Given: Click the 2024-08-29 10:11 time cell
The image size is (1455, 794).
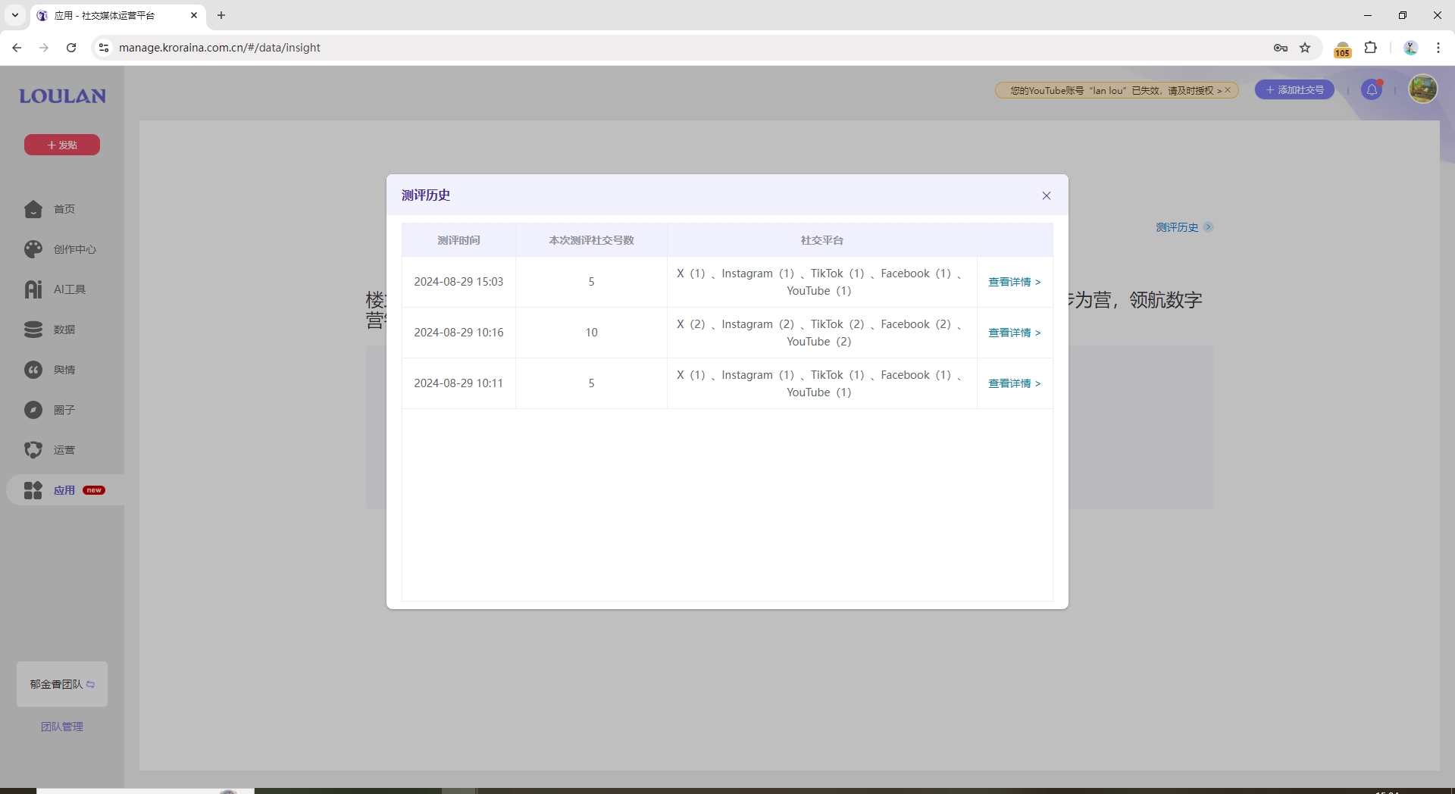Looking at the screenshot, I should (x=458, y=383).
